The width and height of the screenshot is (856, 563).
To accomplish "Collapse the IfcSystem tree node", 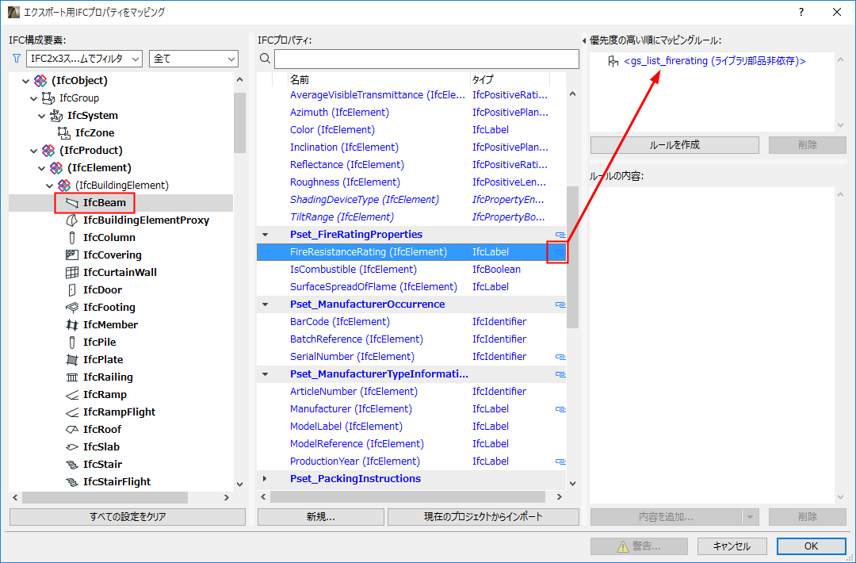I will tap(42, 116).
